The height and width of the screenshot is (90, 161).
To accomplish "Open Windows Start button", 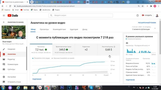I will pos(3,88).
